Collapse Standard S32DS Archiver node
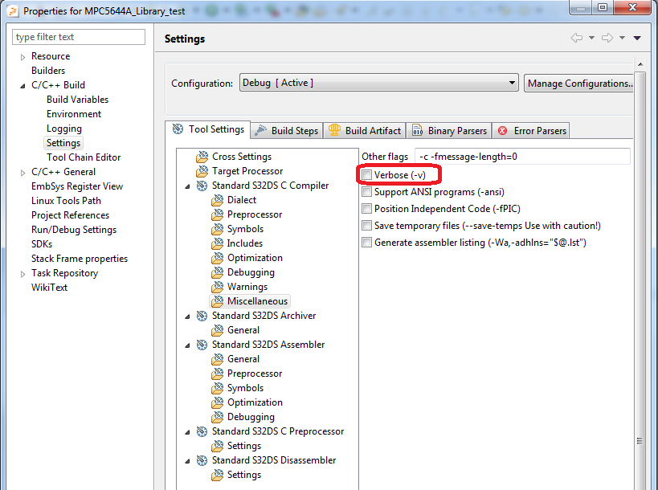Screen dimensions: 658x490 [187, 316]
